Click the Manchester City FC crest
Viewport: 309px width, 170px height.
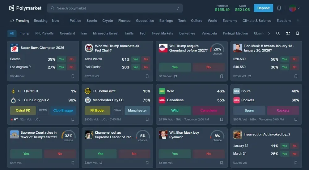tap(88, 100)
